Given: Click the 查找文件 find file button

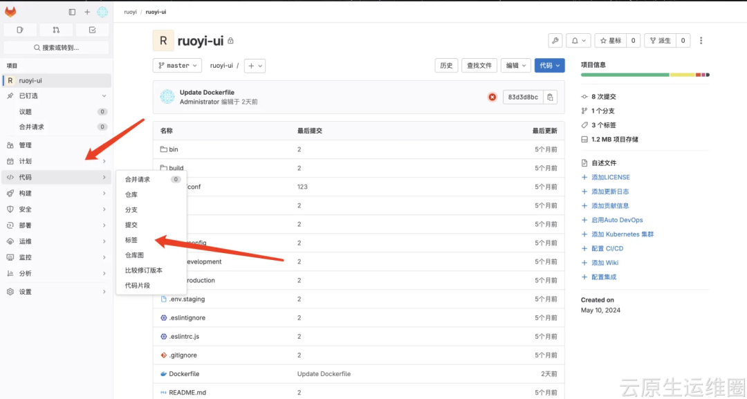Looking at the screenshot, I should click(x=479, y=66).
